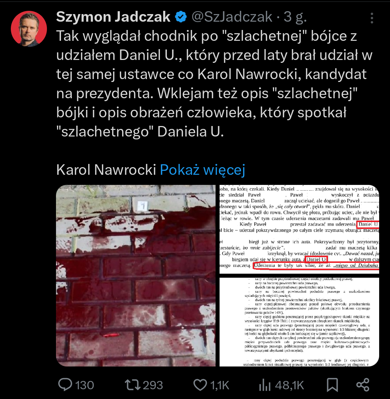Open the injury list document image
This screenshot has width=390, height=399.
pos(299,322)
